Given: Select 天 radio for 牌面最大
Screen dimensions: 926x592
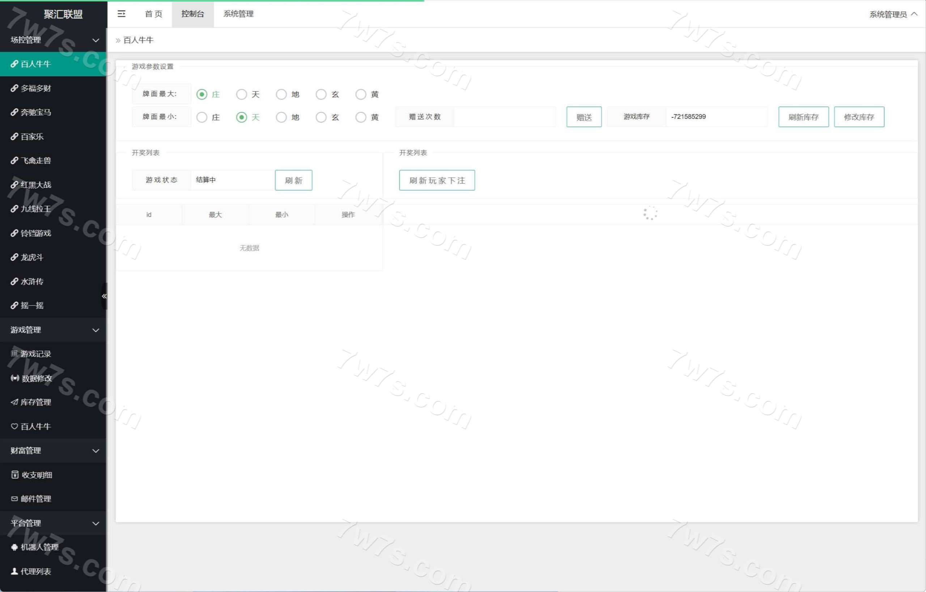Looking at the screenshot, I should (242, 95).
